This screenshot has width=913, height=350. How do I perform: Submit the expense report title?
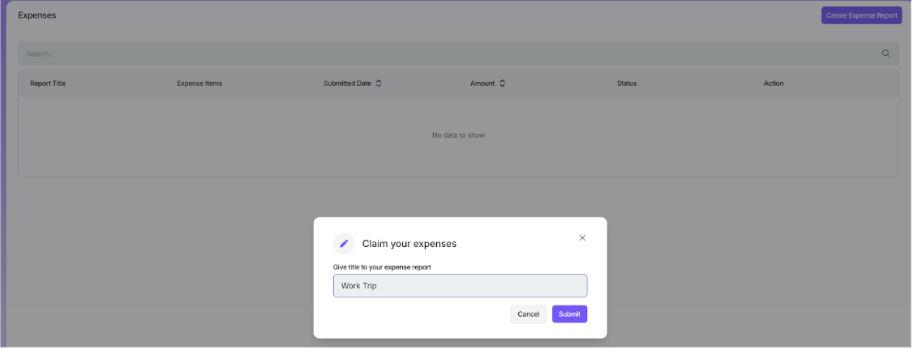(569, 314)
